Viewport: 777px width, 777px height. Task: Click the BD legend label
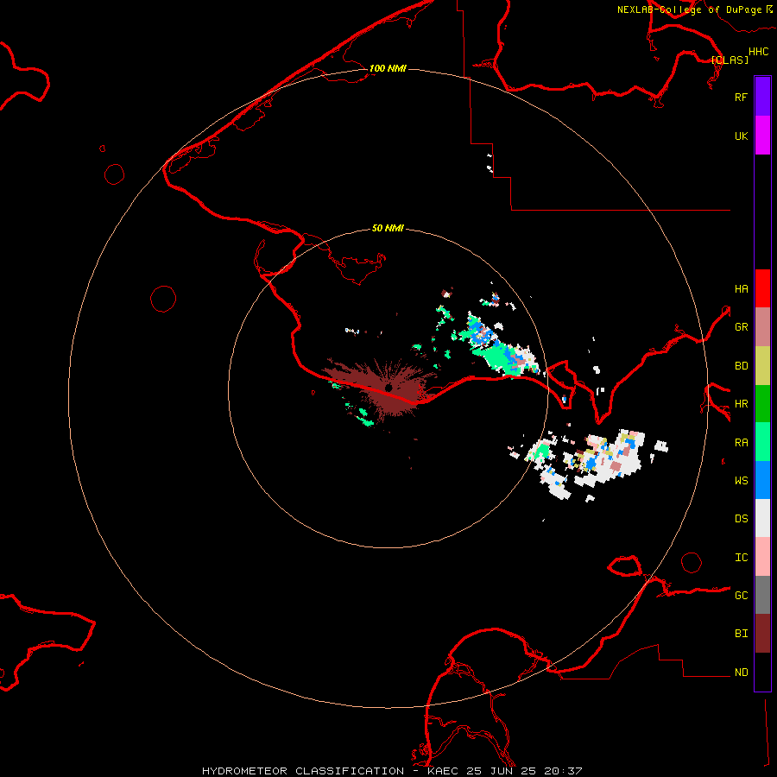click(742, 366)
